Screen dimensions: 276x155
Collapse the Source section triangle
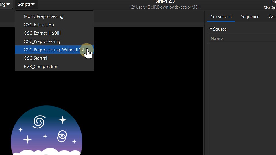pyautogui.click(x=211, y=29)
